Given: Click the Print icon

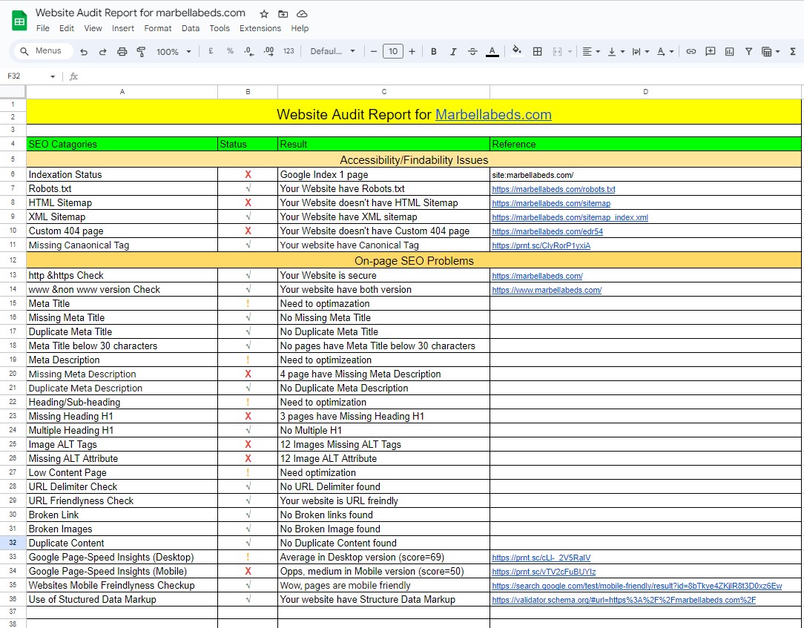Looking at the screenshot, I should (122, 52).
